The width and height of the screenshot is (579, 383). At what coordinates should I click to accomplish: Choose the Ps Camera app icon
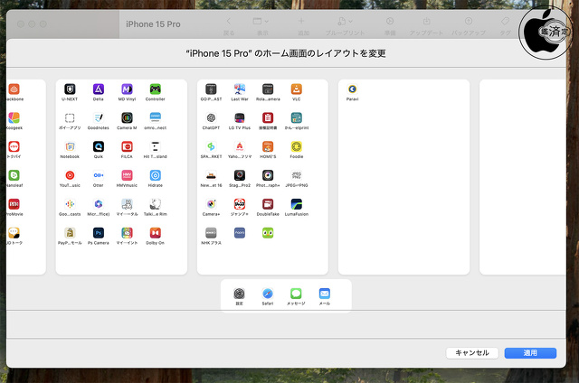point(99,232)
